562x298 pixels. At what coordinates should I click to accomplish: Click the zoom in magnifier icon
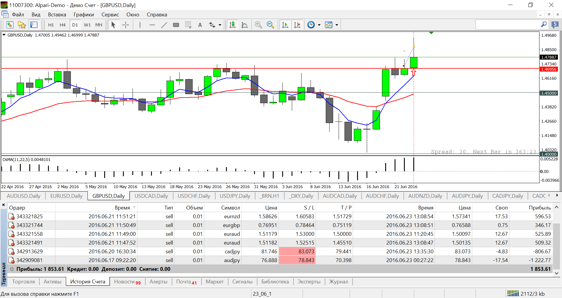(258, 25)
